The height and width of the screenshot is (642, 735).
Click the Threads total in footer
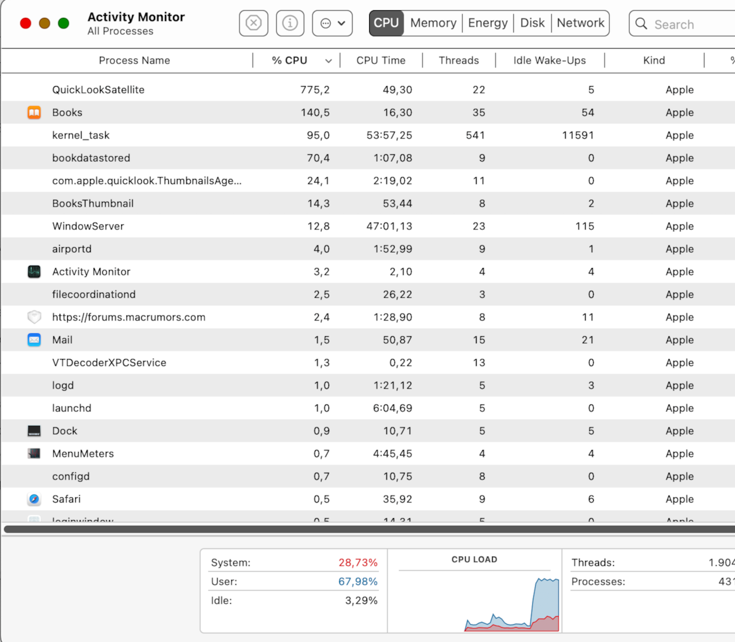(x=721, y=563)
